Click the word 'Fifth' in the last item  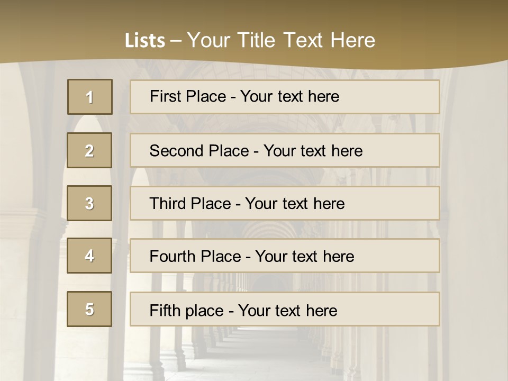pos(165,310)
